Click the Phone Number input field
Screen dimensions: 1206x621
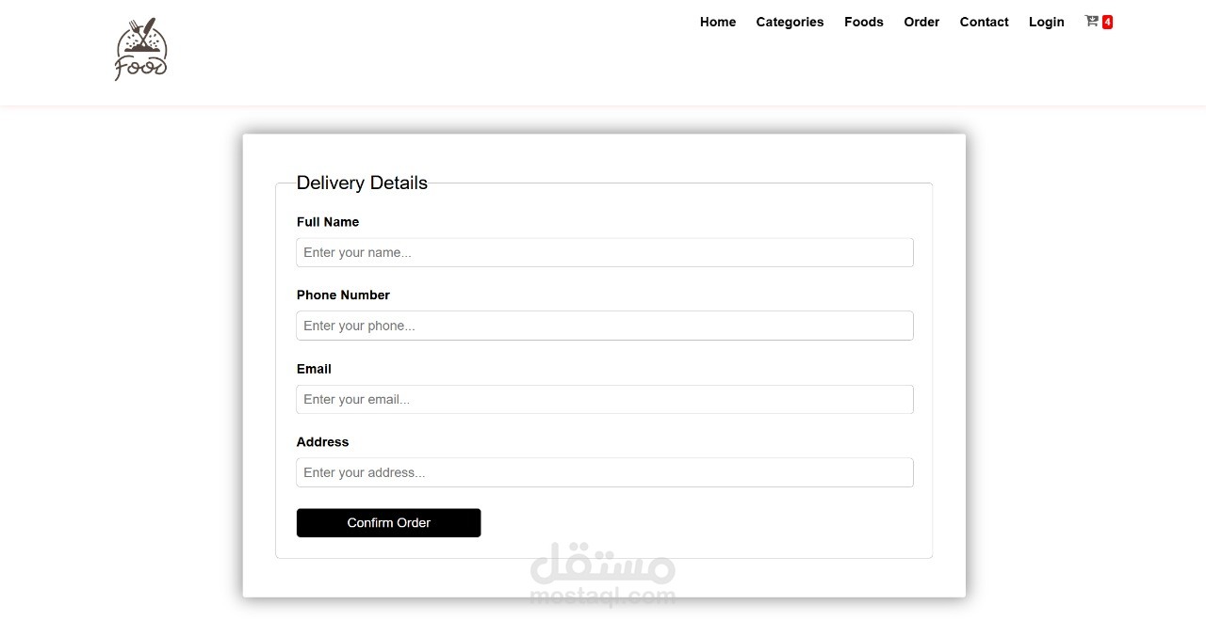coord(605,326)
